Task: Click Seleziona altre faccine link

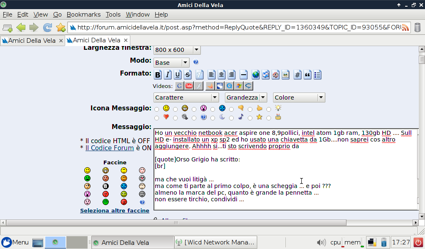Action: 115,210
